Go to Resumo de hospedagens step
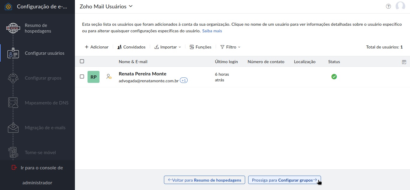 coord(38,28)
